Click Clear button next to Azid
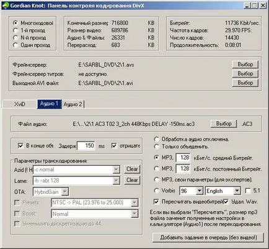This screenshot has width=269, height=249. tap(132, 169)
